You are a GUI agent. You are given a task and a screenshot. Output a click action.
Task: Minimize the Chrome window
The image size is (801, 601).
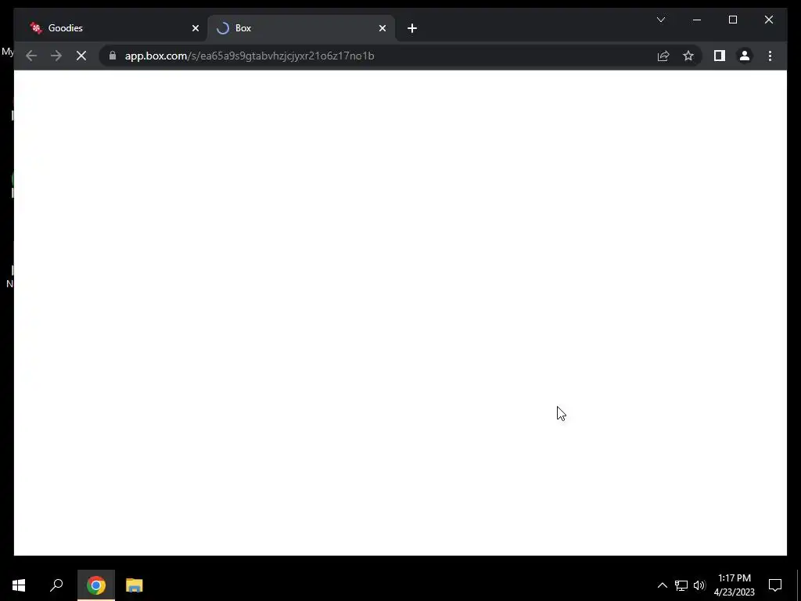pos(697,20)
